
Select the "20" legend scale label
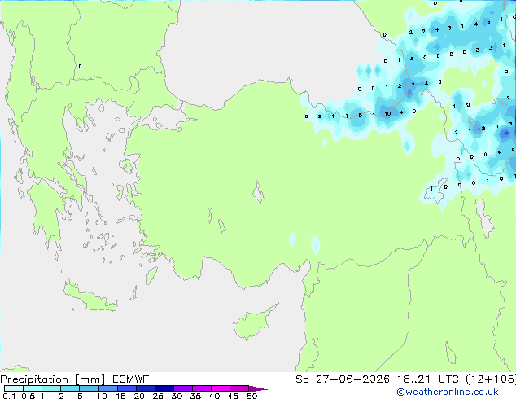click(139, 396)
